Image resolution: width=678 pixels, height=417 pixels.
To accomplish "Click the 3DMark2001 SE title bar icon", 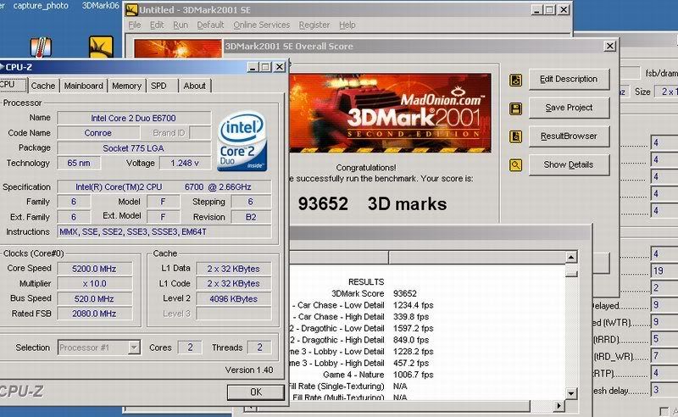I will click(134, 11).
